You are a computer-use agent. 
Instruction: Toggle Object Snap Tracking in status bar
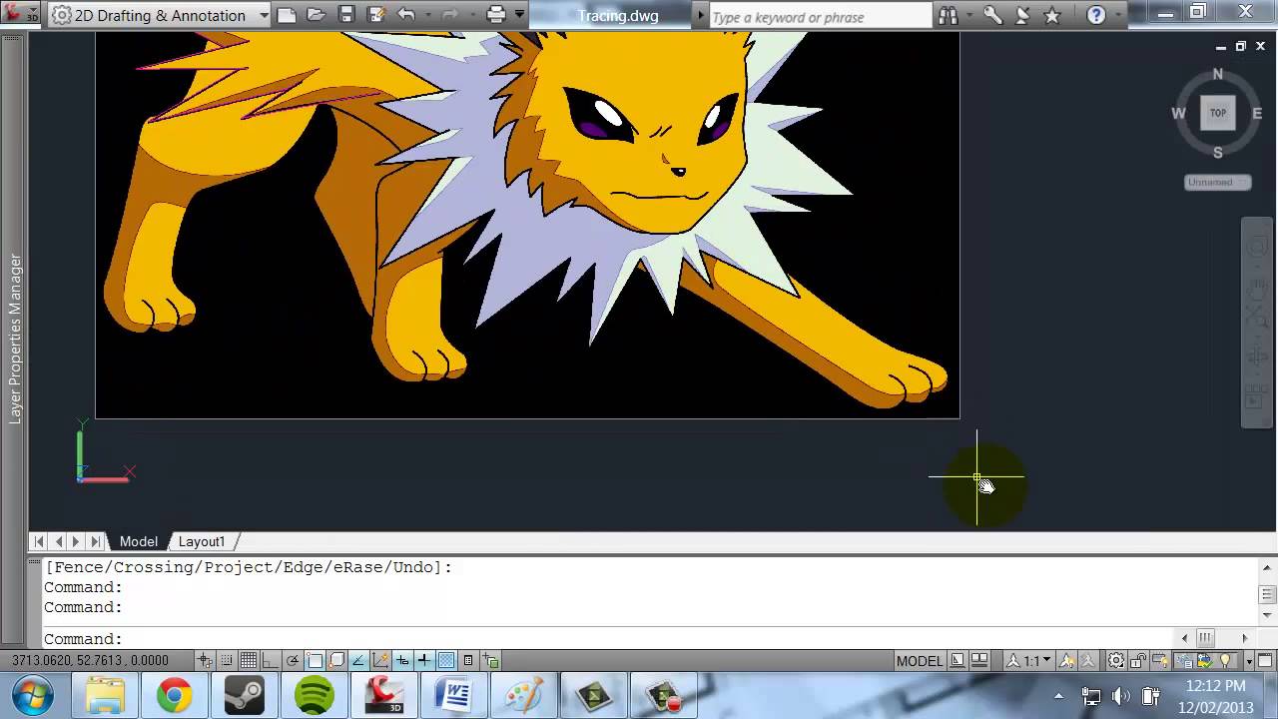[358, 660]
